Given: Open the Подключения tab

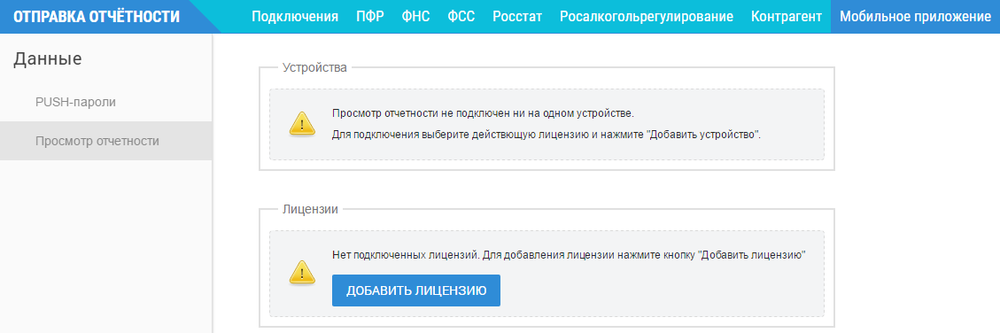Looking at the screenshot, I should tap(295, 17).
